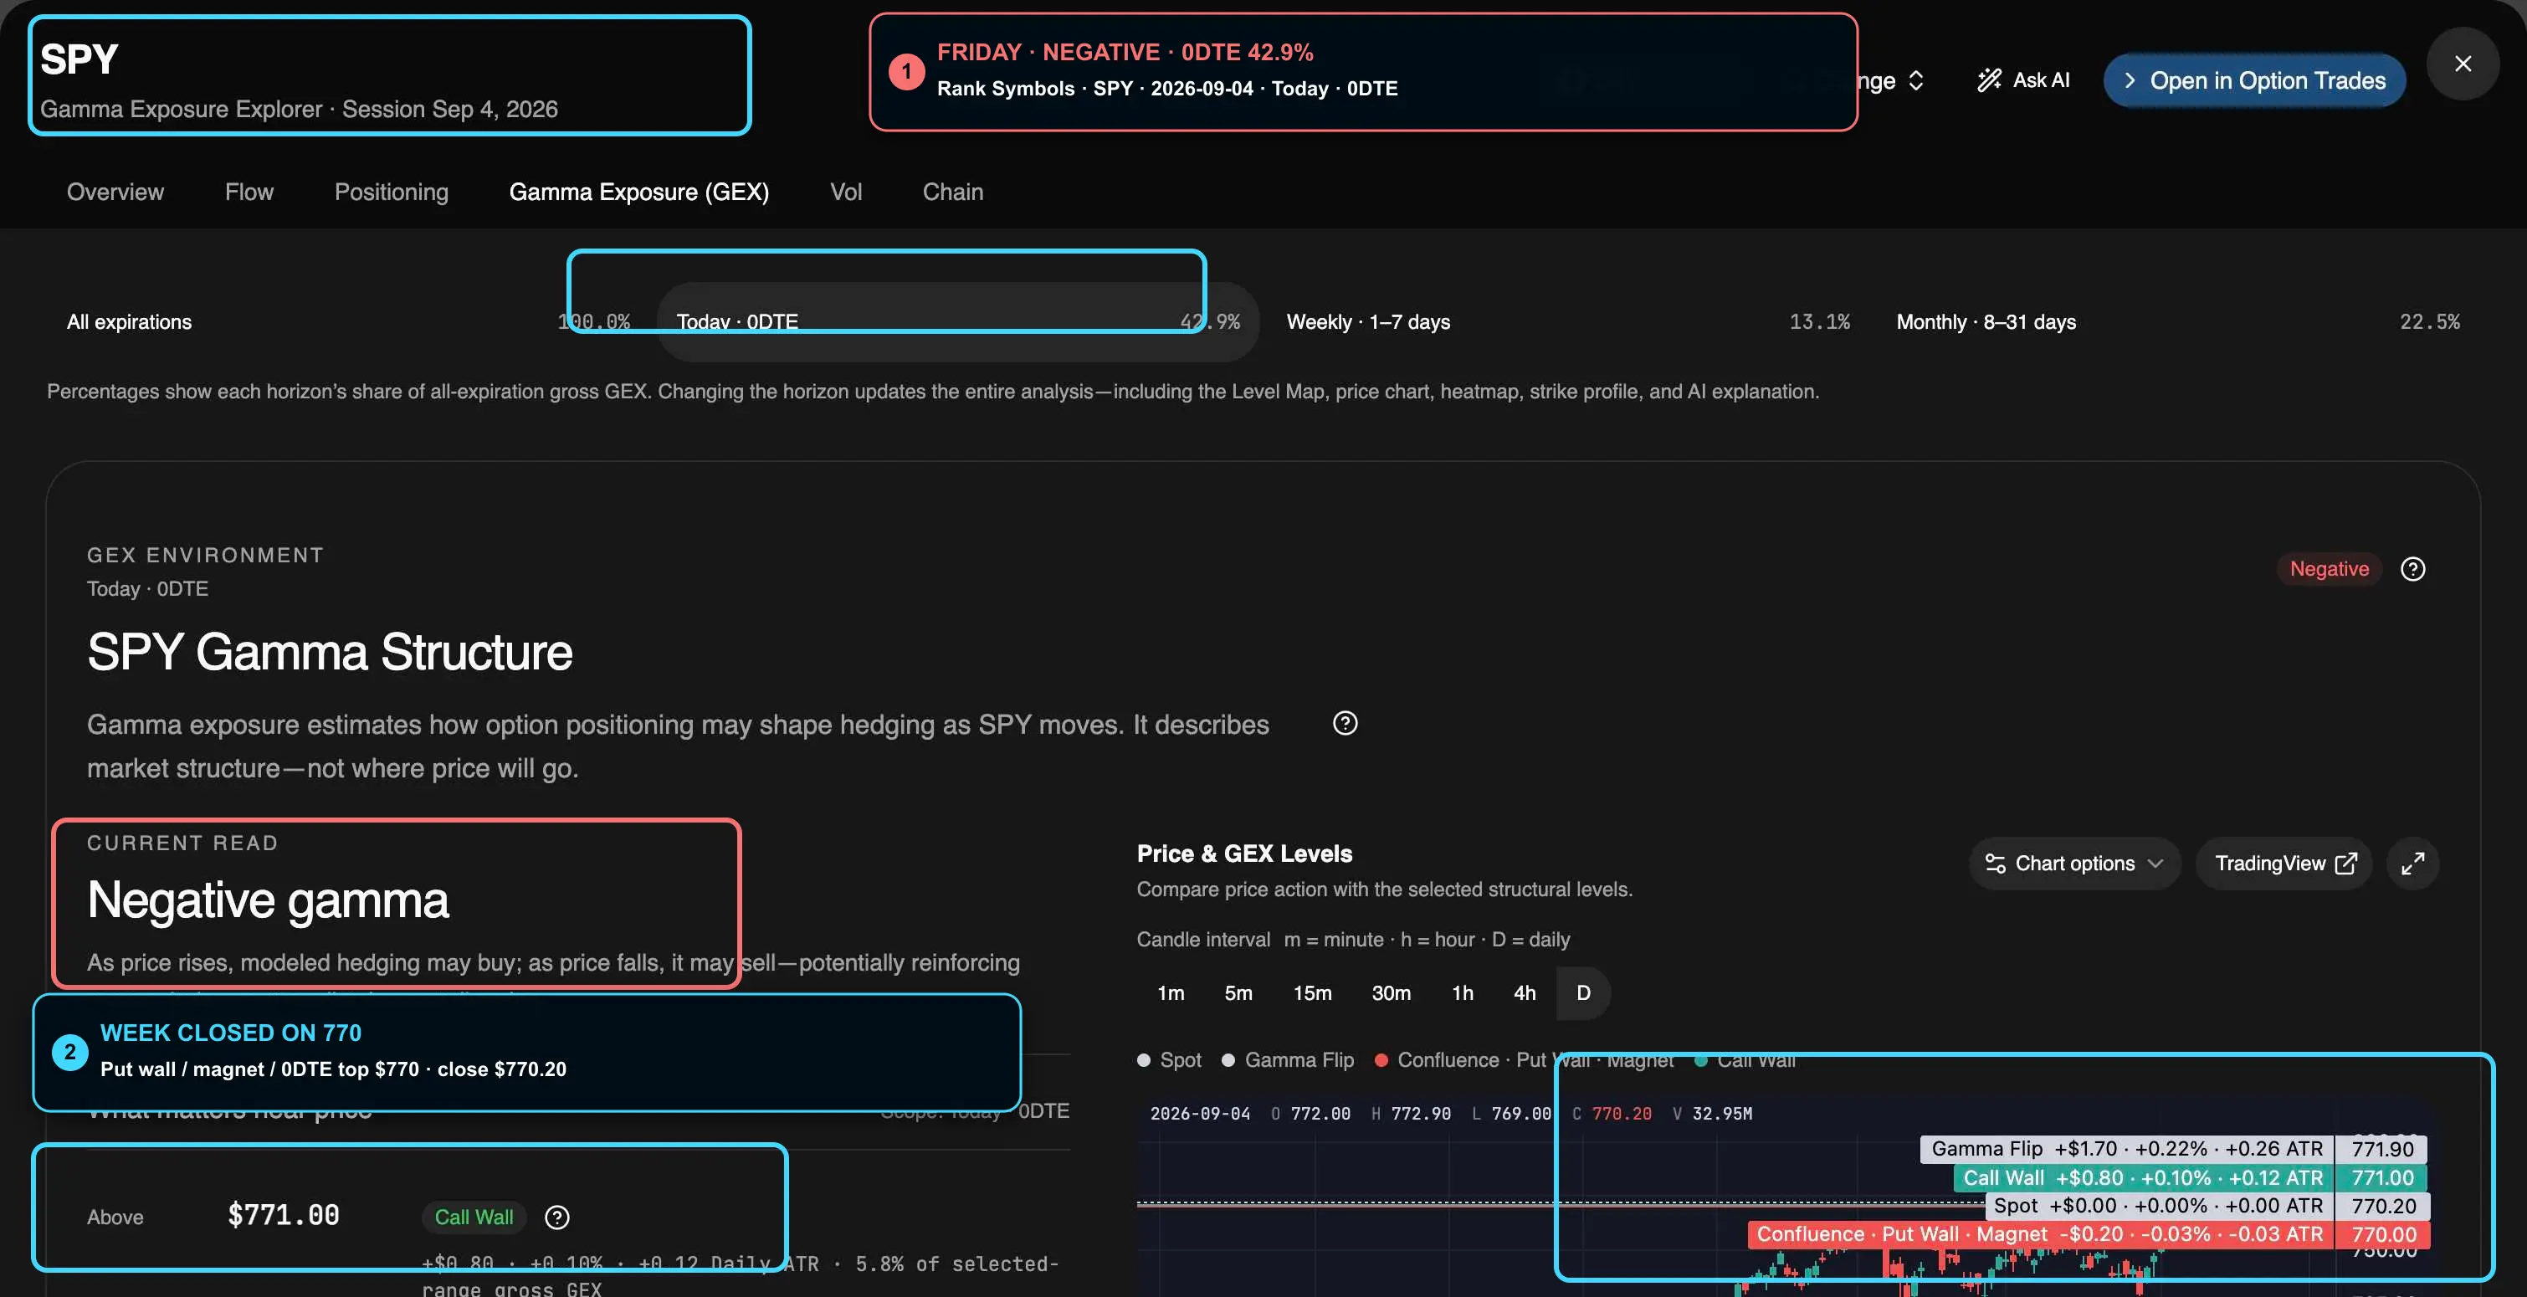This screenshot has width=2527, height=1297.
Task: Open the Overview tab
Action: (x=115, y=192)
